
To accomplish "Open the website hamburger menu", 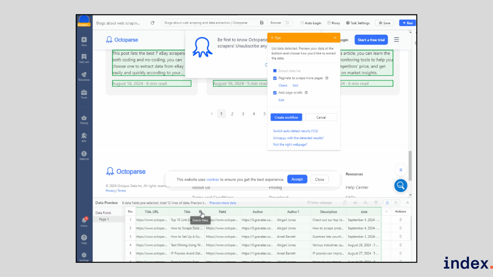I will click(x=396, y=40).
